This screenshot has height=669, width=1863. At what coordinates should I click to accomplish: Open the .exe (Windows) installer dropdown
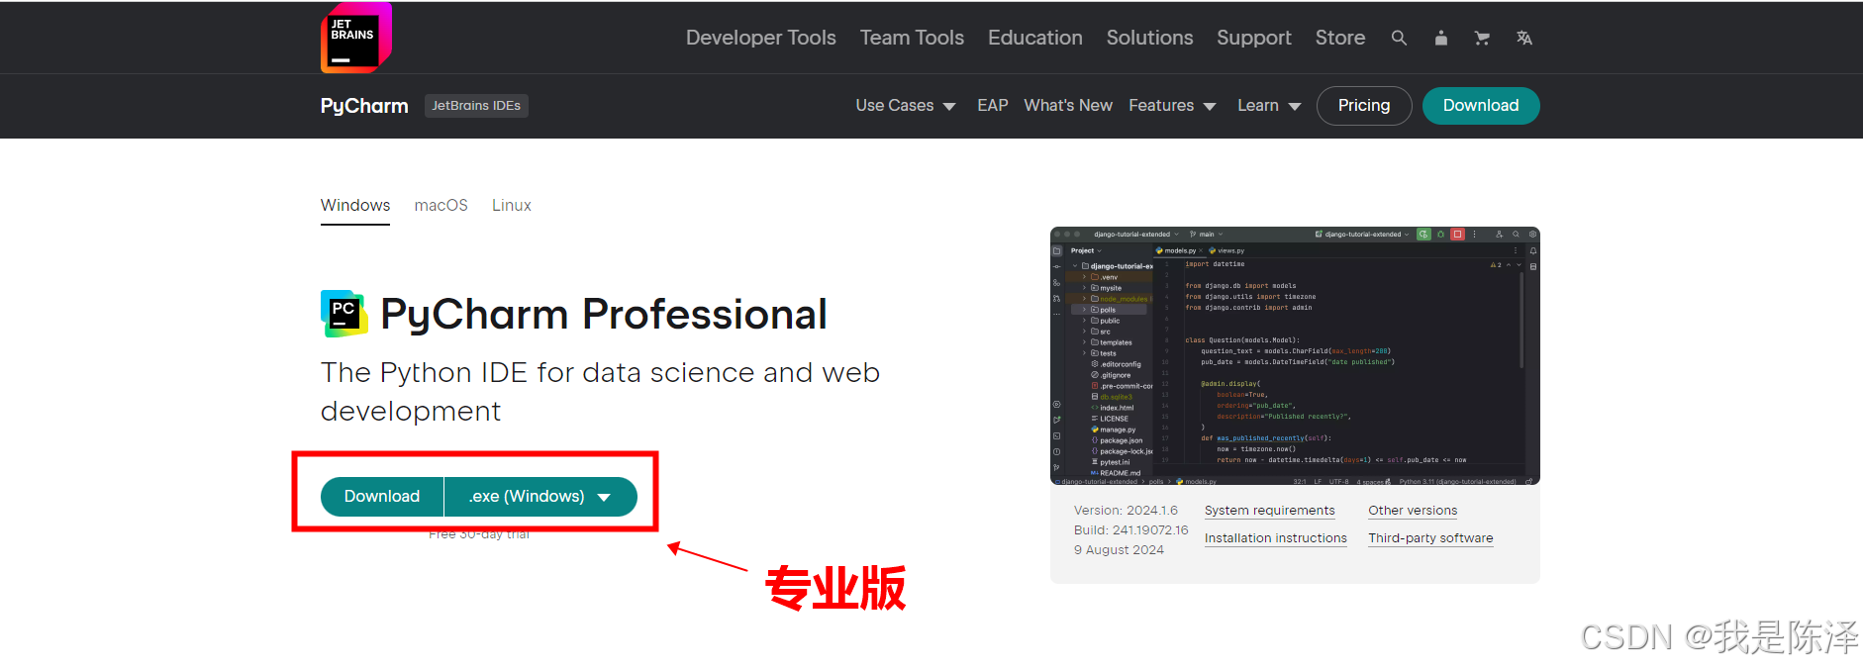[x=540, y=497]
